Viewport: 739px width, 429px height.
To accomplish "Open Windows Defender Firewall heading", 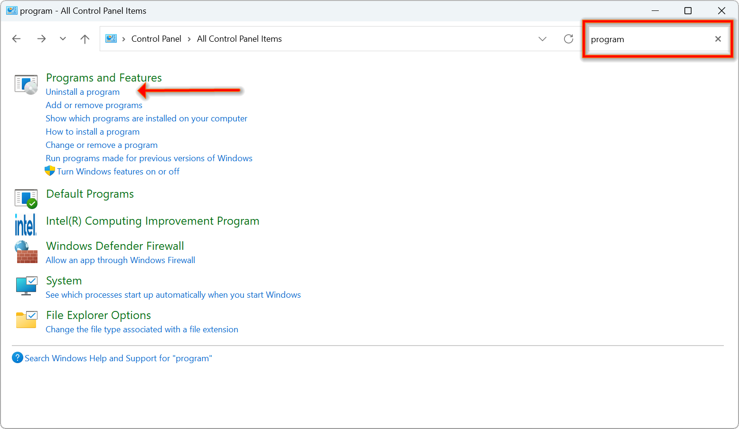I will click(115, 246).
